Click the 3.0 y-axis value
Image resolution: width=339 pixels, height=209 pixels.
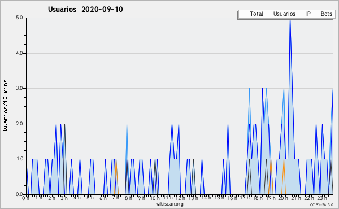(19, 88)
